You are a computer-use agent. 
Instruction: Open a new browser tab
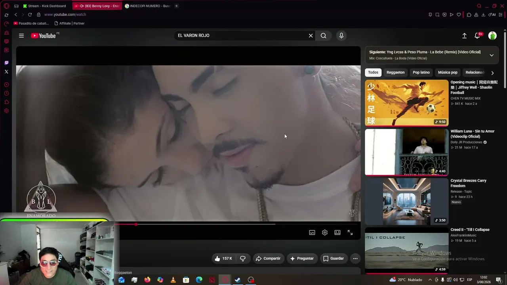point(176,6)
